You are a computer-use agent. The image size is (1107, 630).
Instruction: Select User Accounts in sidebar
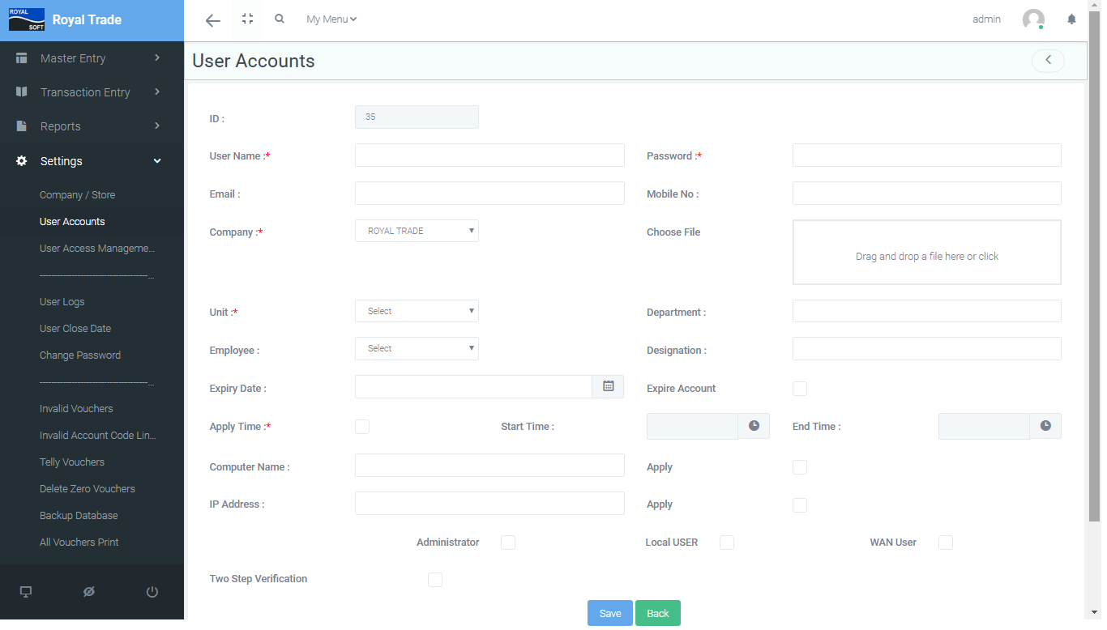tap(72, 222)
